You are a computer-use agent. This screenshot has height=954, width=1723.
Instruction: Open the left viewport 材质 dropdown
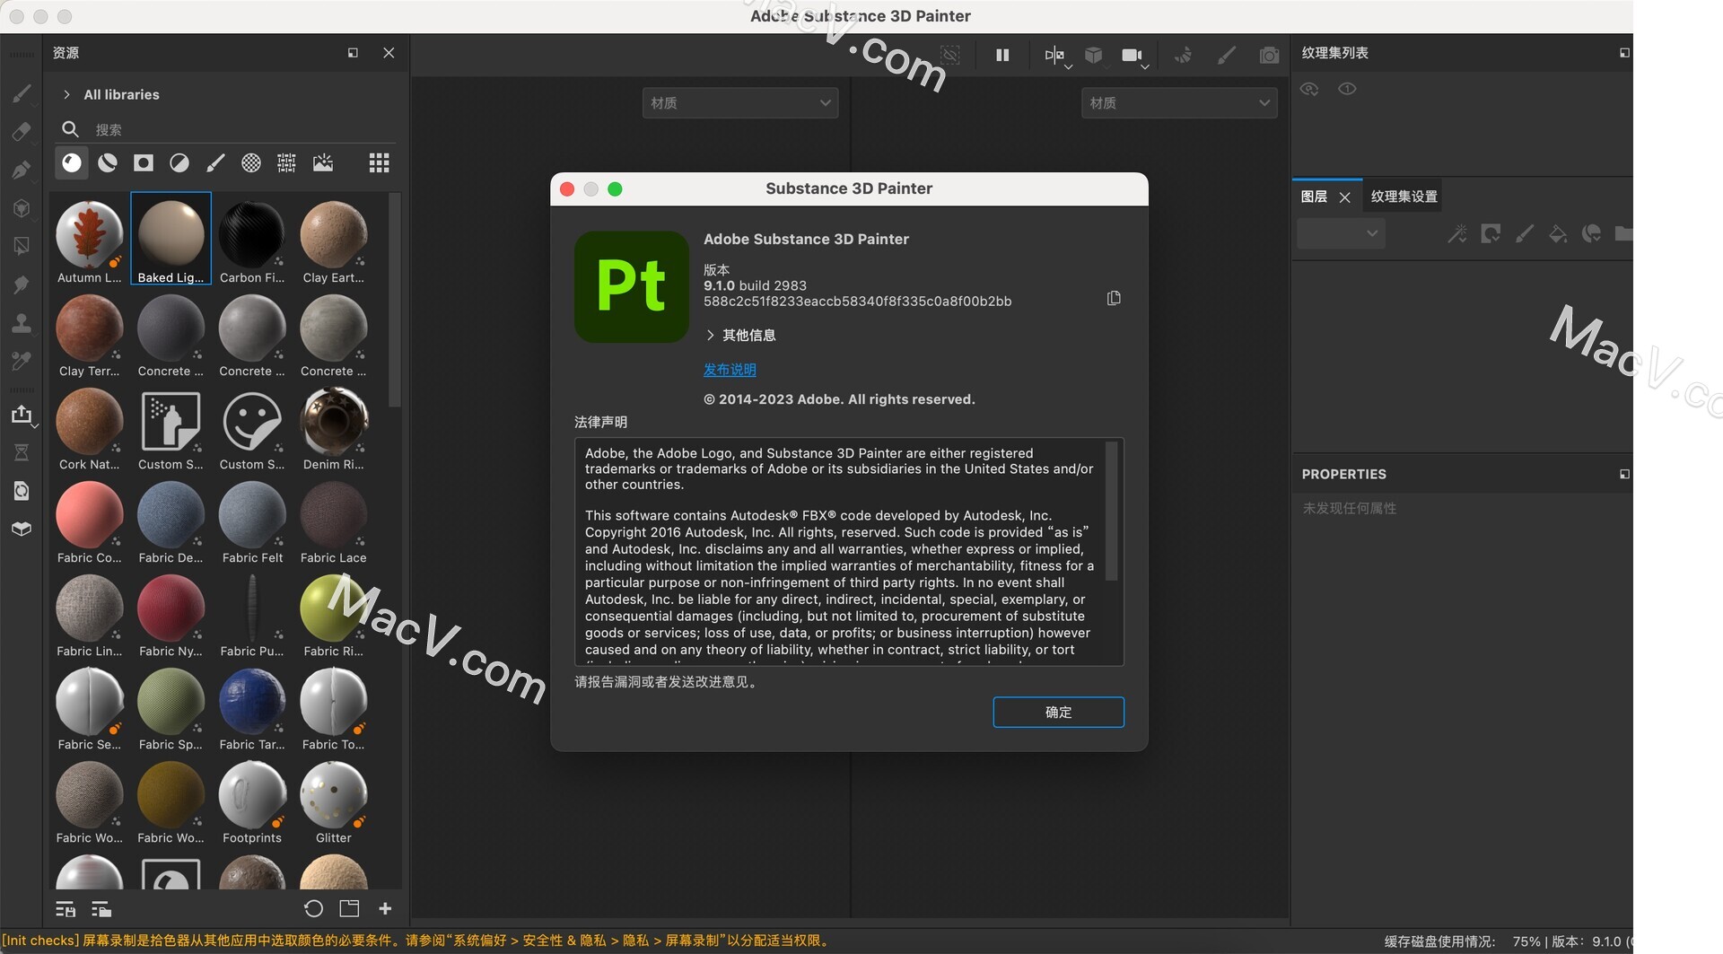tap(740, 103)
